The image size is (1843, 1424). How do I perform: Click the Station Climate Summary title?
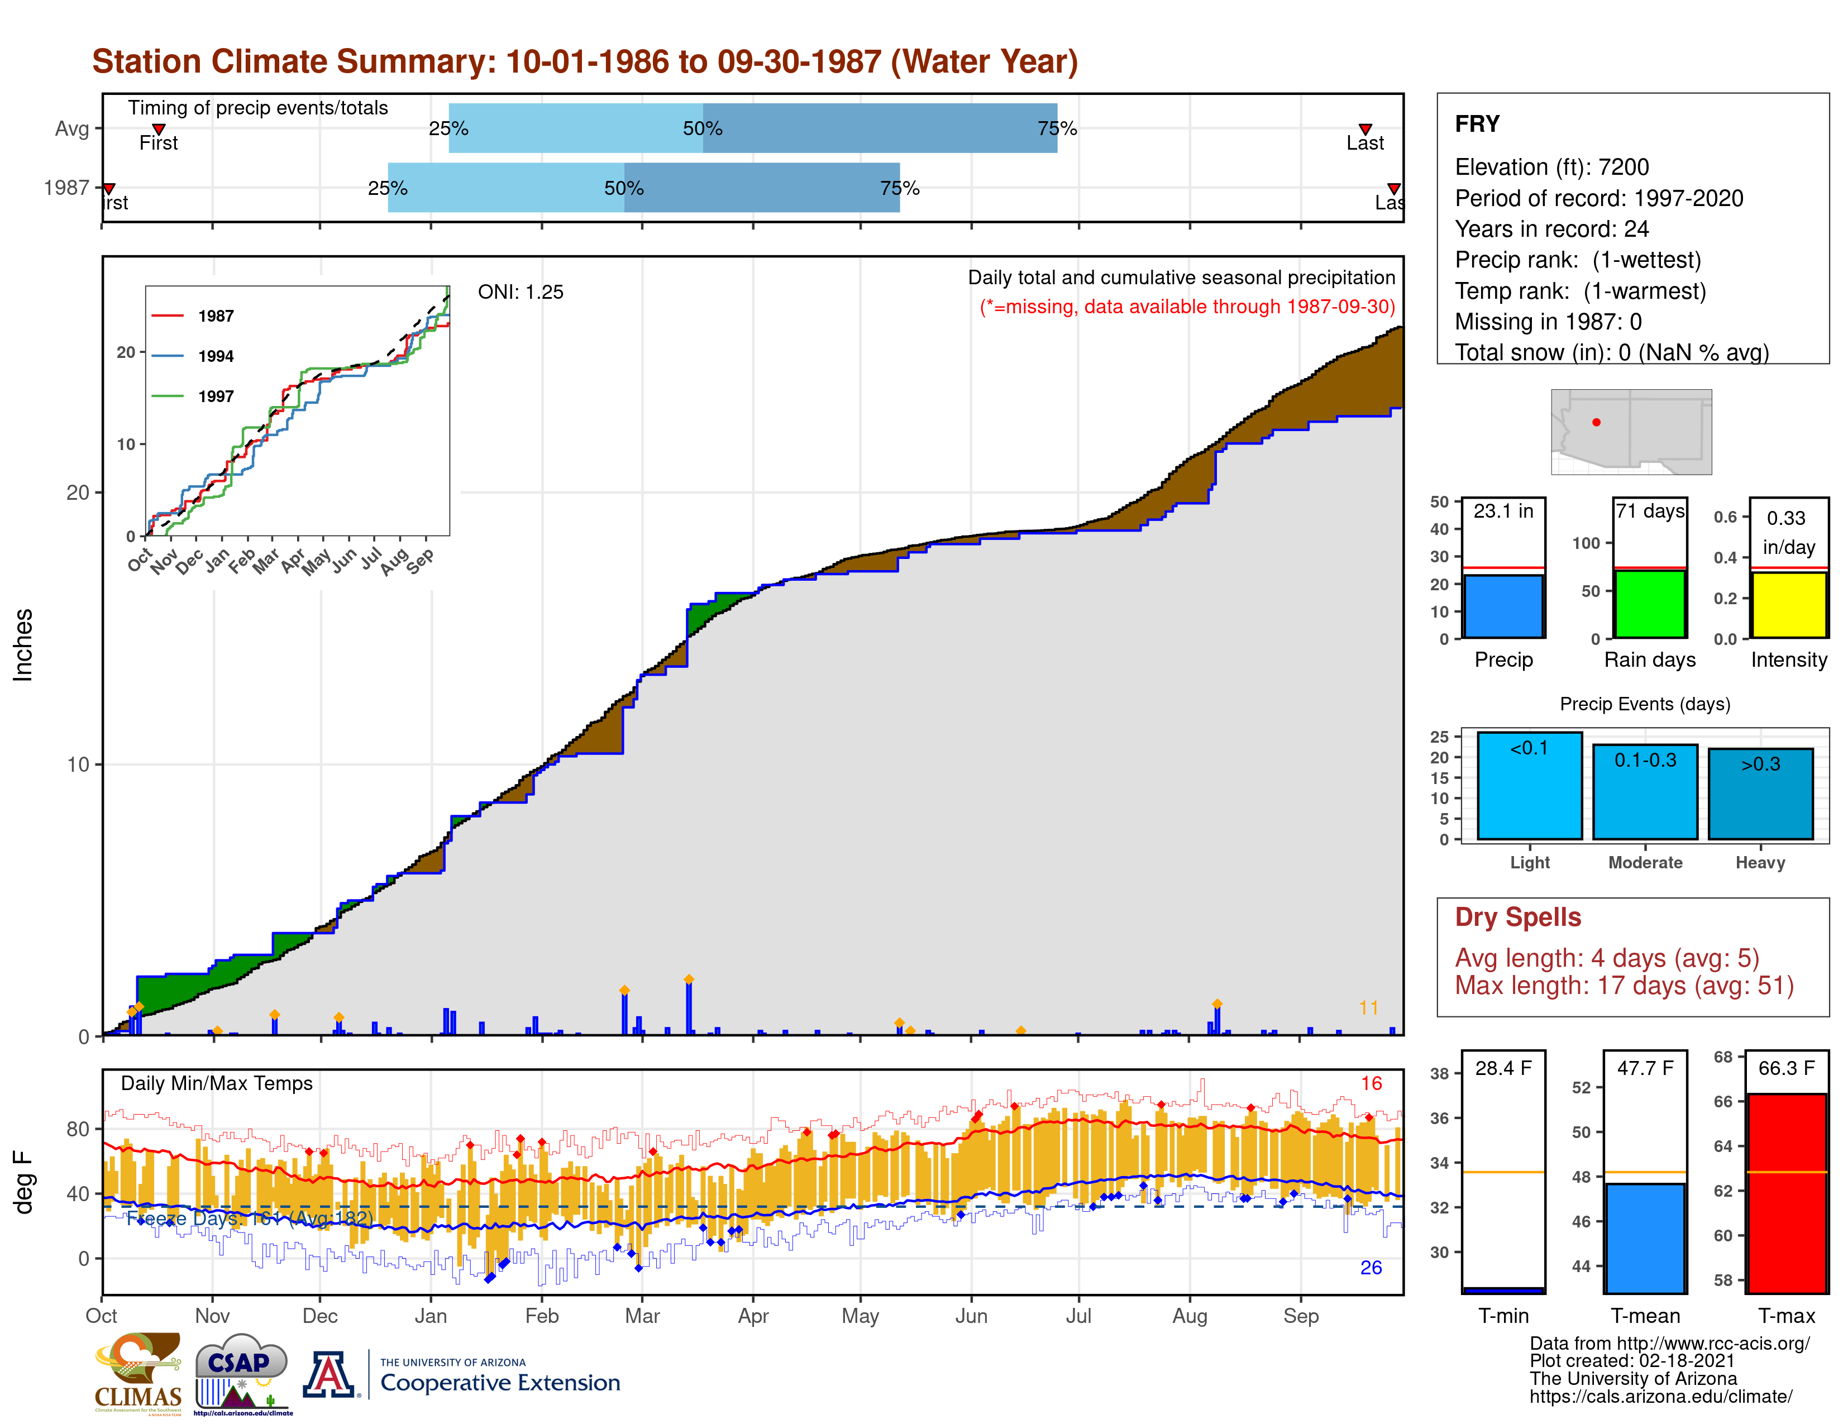click(x=585, y=61)
